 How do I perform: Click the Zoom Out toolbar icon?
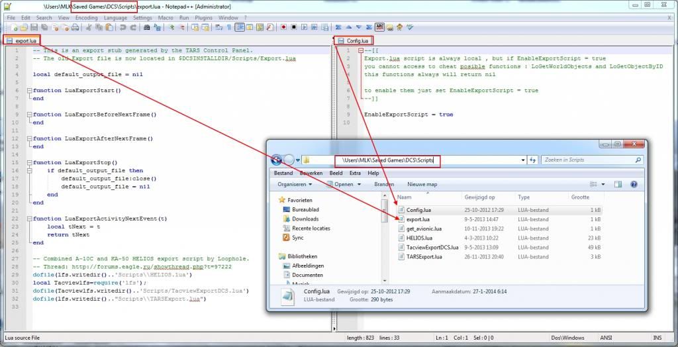[183, 27]
